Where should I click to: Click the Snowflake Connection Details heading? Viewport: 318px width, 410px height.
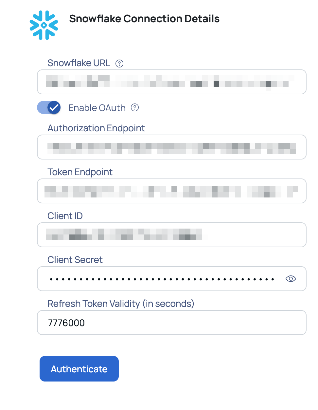point(144,19)
